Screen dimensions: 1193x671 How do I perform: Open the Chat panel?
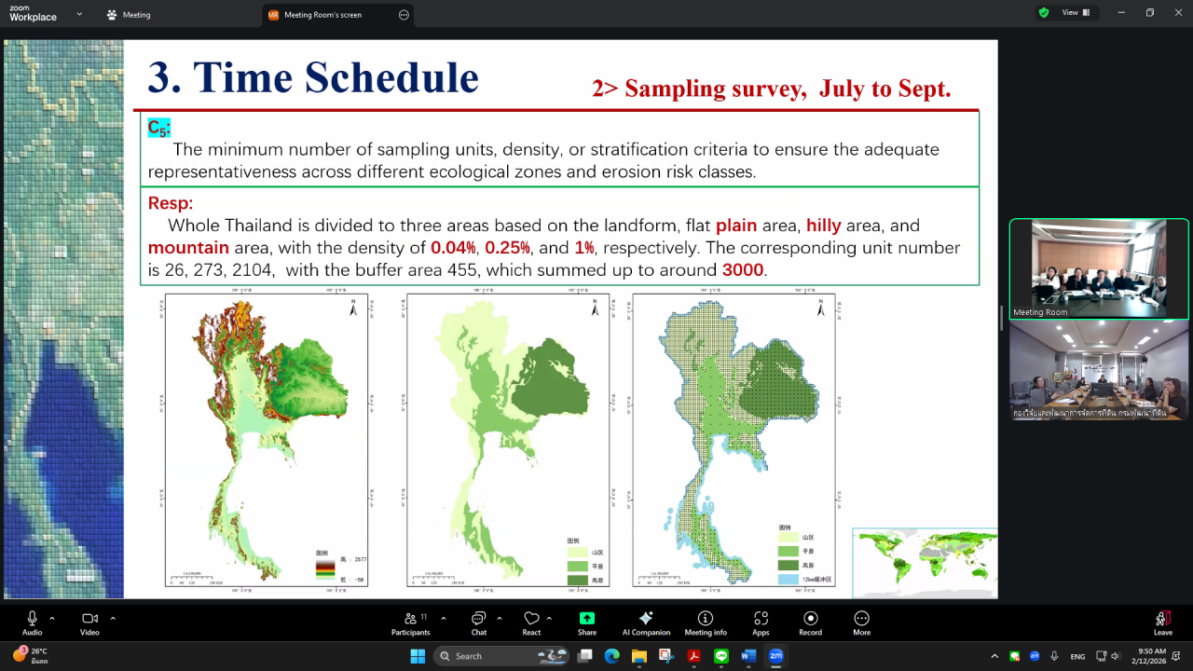coord(478,622)
